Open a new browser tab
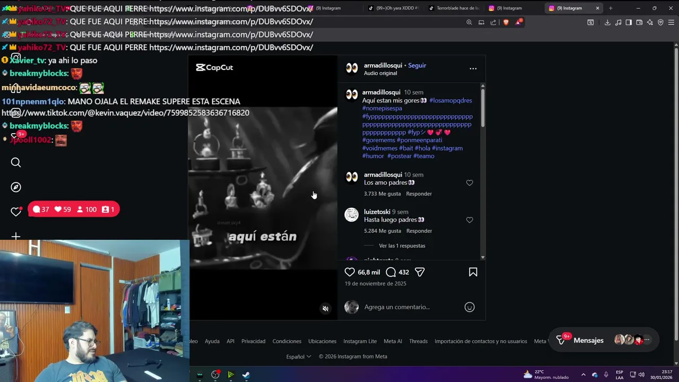Viewport: 679px width, 382px height. point(611,8)
